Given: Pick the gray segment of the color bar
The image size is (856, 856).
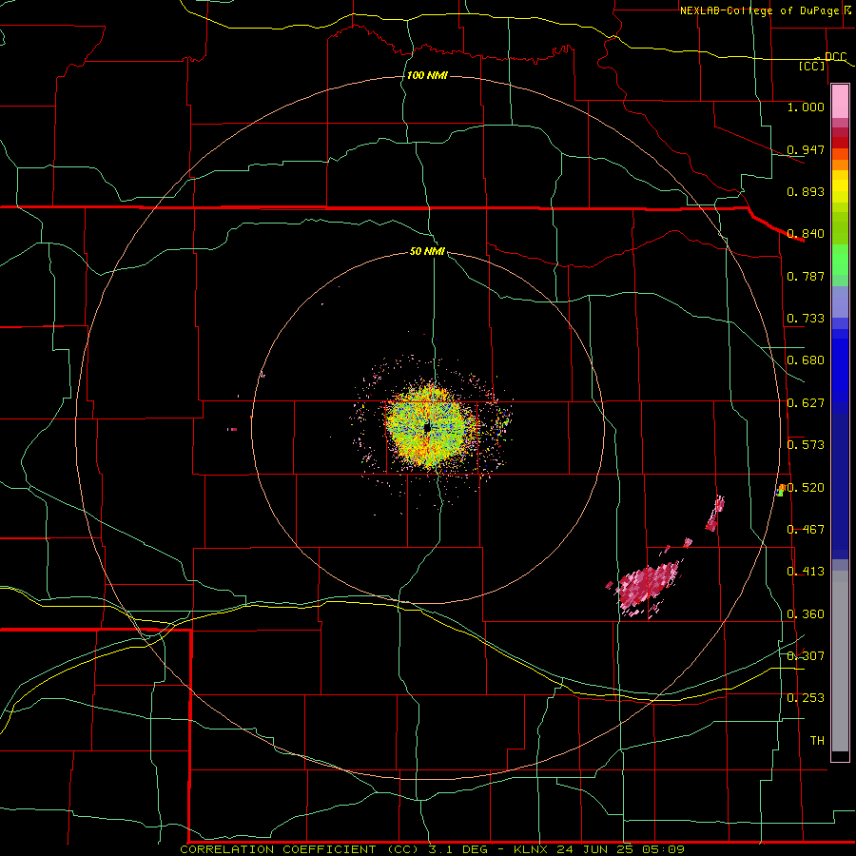Looking at the screenshot, I should click(840, 661).
